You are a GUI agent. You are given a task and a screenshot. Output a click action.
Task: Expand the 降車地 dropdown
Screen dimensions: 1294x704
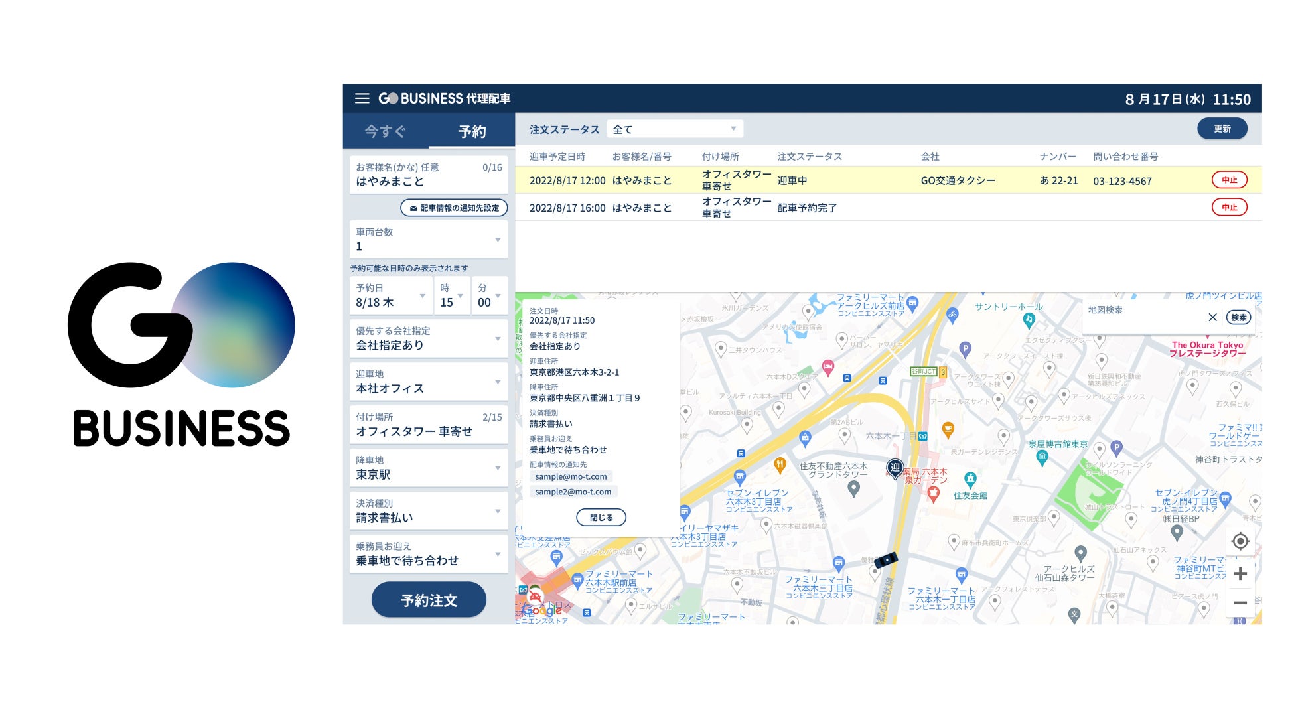429,468
